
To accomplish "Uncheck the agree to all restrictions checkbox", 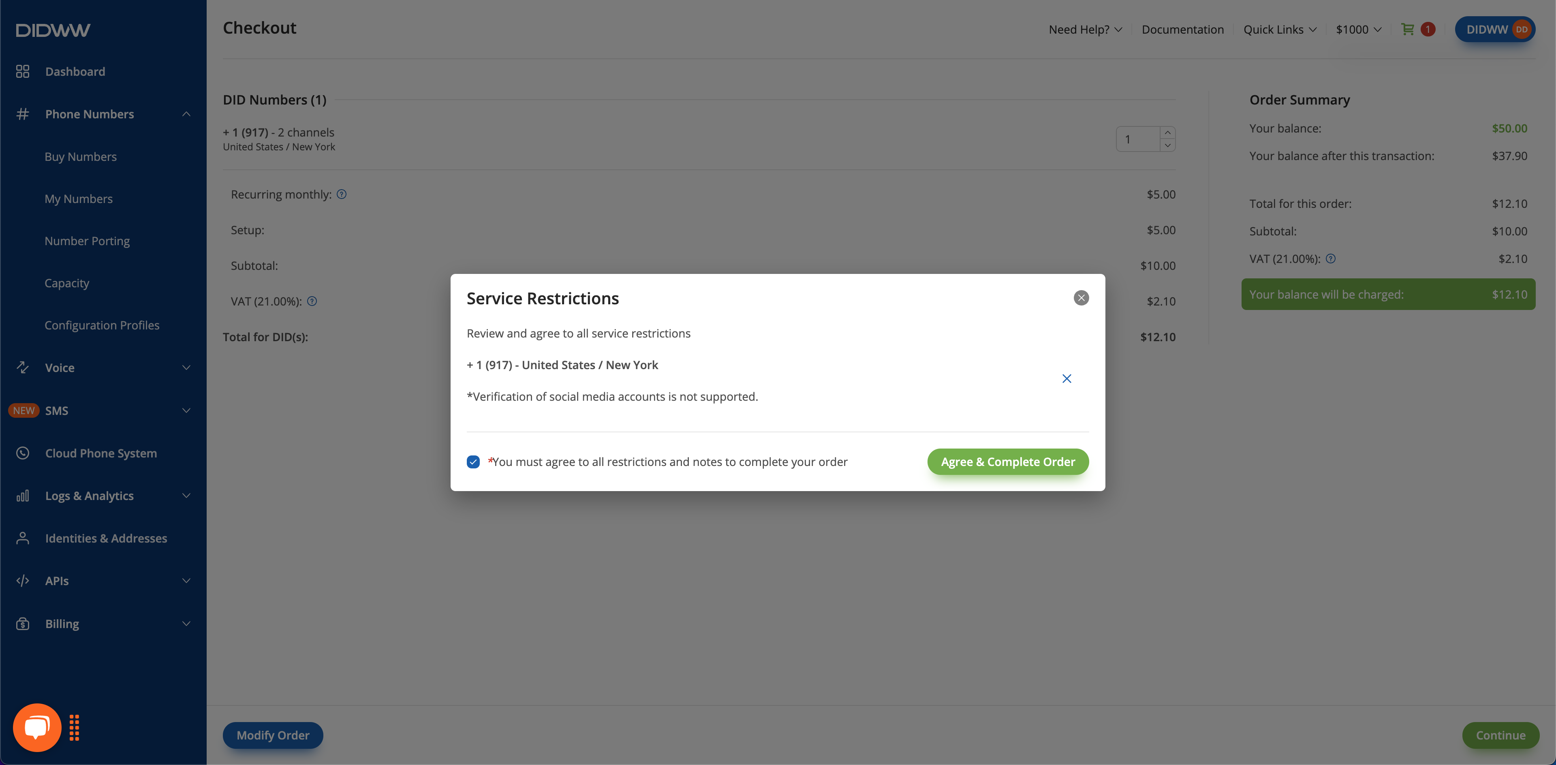I will tap(473, 462).
